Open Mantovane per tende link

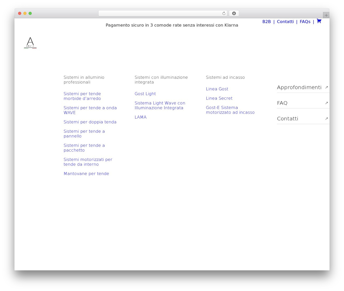point(86,174)
